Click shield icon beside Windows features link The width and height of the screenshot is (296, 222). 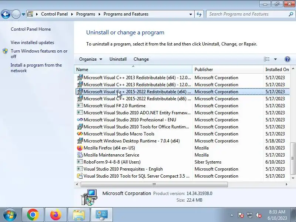click(x=5, y=51)
